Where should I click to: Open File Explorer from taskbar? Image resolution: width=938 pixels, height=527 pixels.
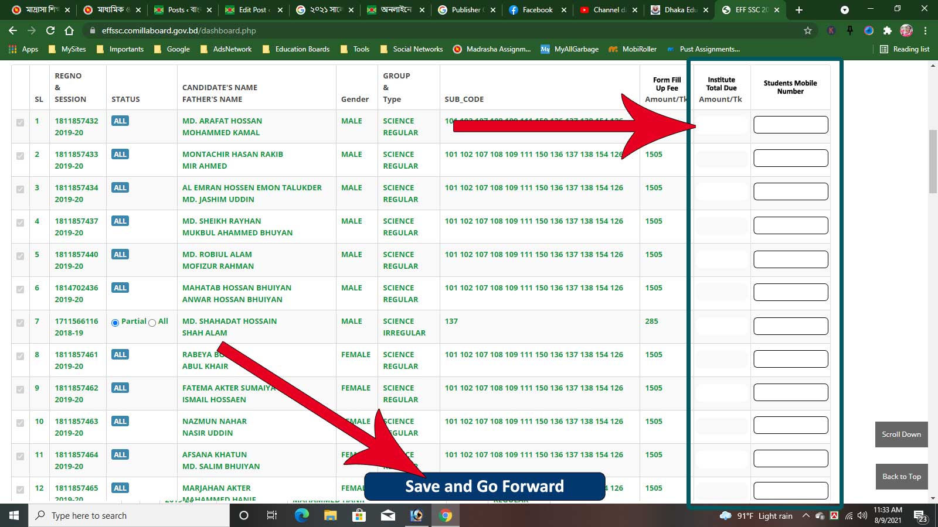pos(330,515)
